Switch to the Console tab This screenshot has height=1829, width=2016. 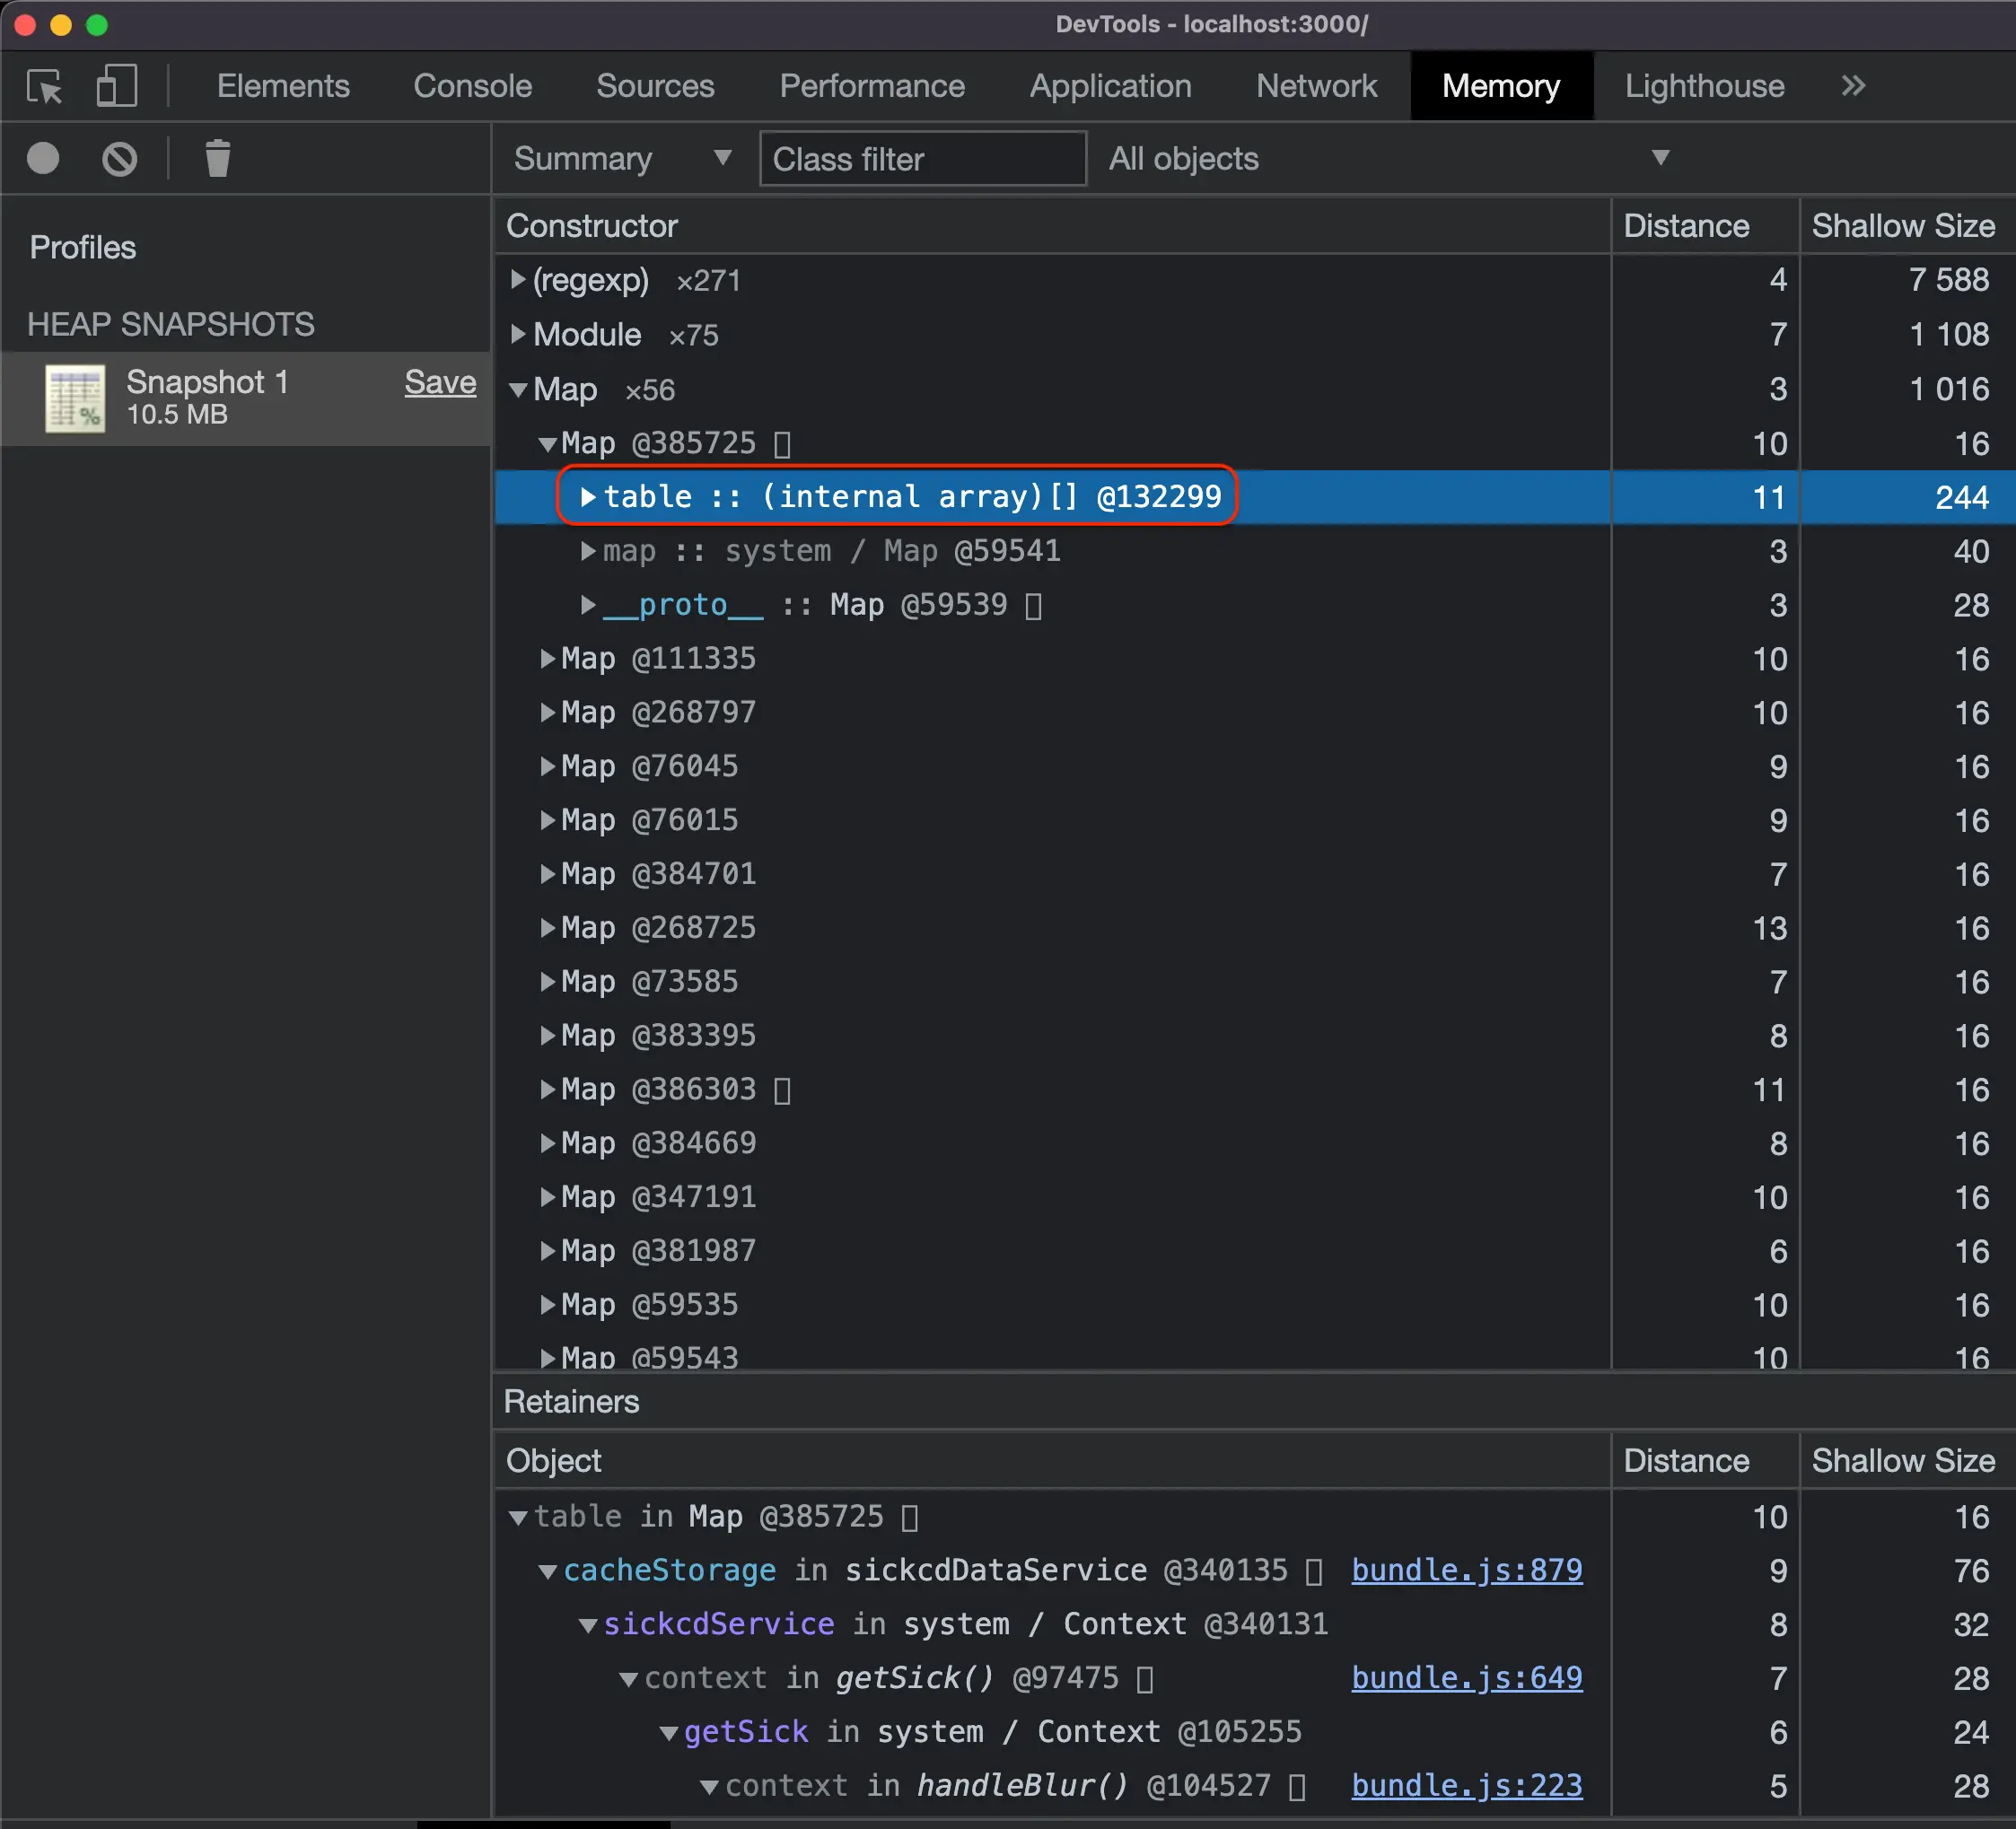(472, 86)
